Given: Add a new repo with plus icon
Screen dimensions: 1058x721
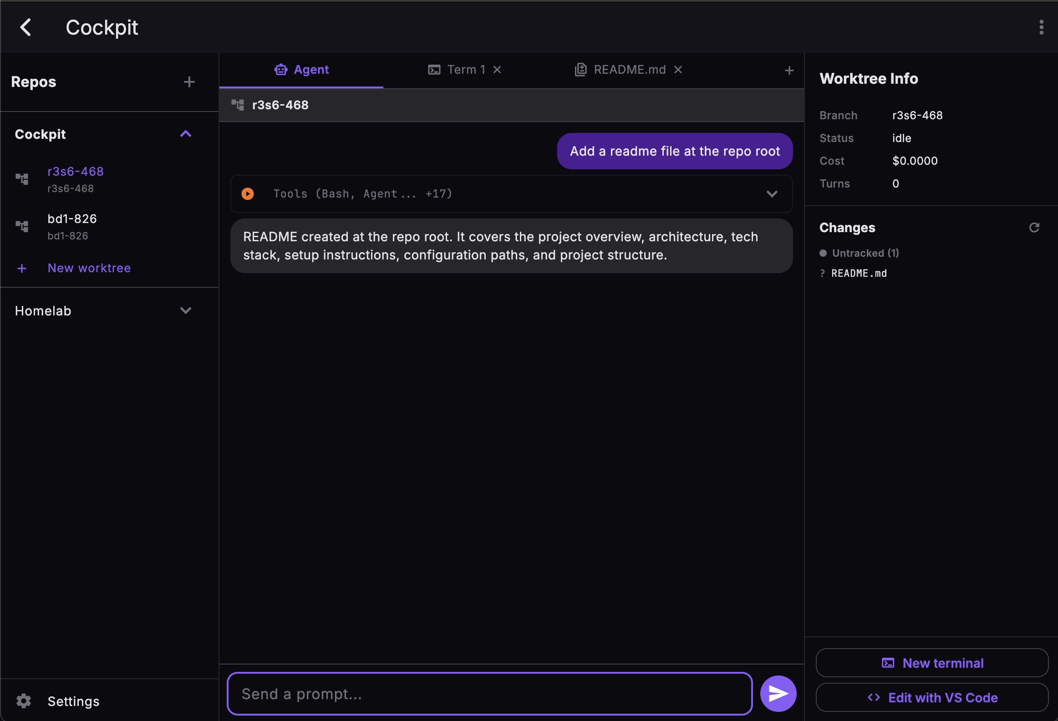Looking at the screenshot, I should coord(189,82).
